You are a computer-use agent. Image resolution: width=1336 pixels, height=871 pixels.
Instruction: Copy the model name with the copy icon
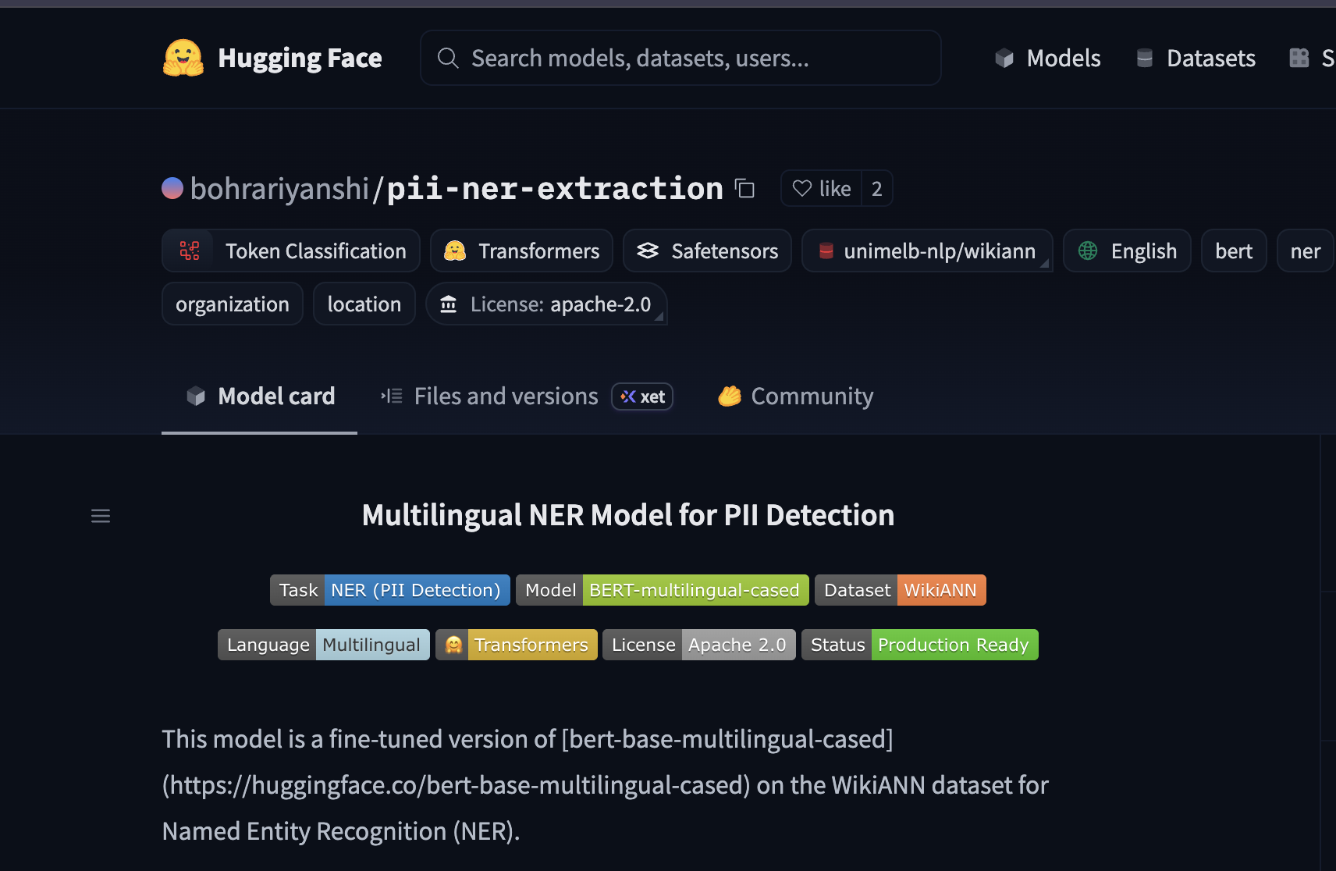pos(745,189)
